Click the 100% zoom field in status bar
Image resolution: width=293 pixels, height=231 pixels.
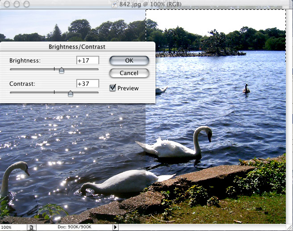(x=12, y=227)
